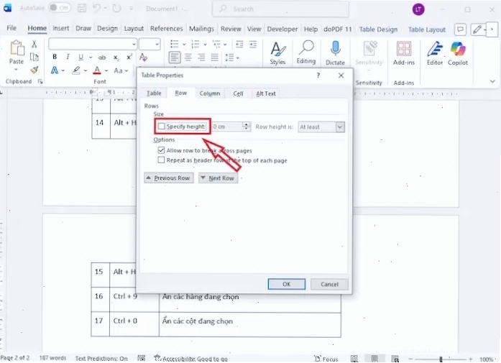Screen dimensions: 501x363
Task: Open the Comments speech bubble
Action: coord(460,29)
